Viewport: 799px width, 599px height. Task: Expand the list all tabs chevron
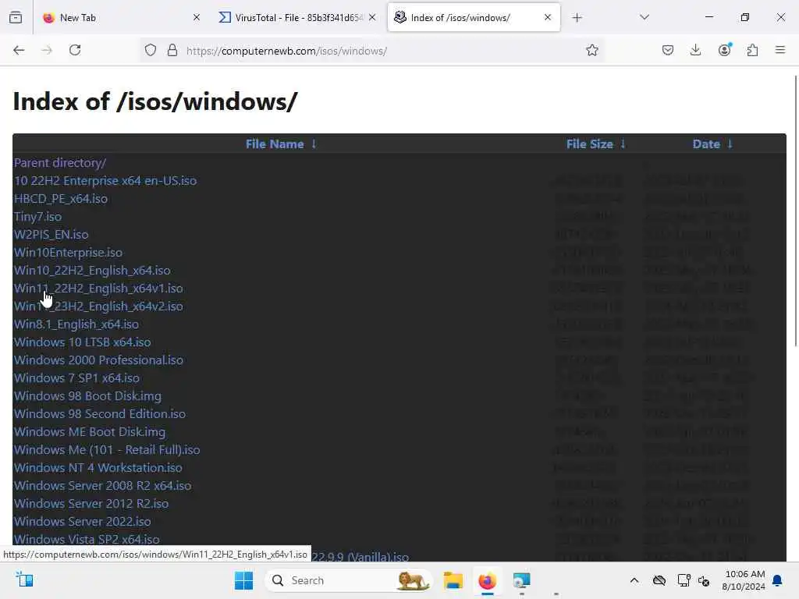point(645,17)
